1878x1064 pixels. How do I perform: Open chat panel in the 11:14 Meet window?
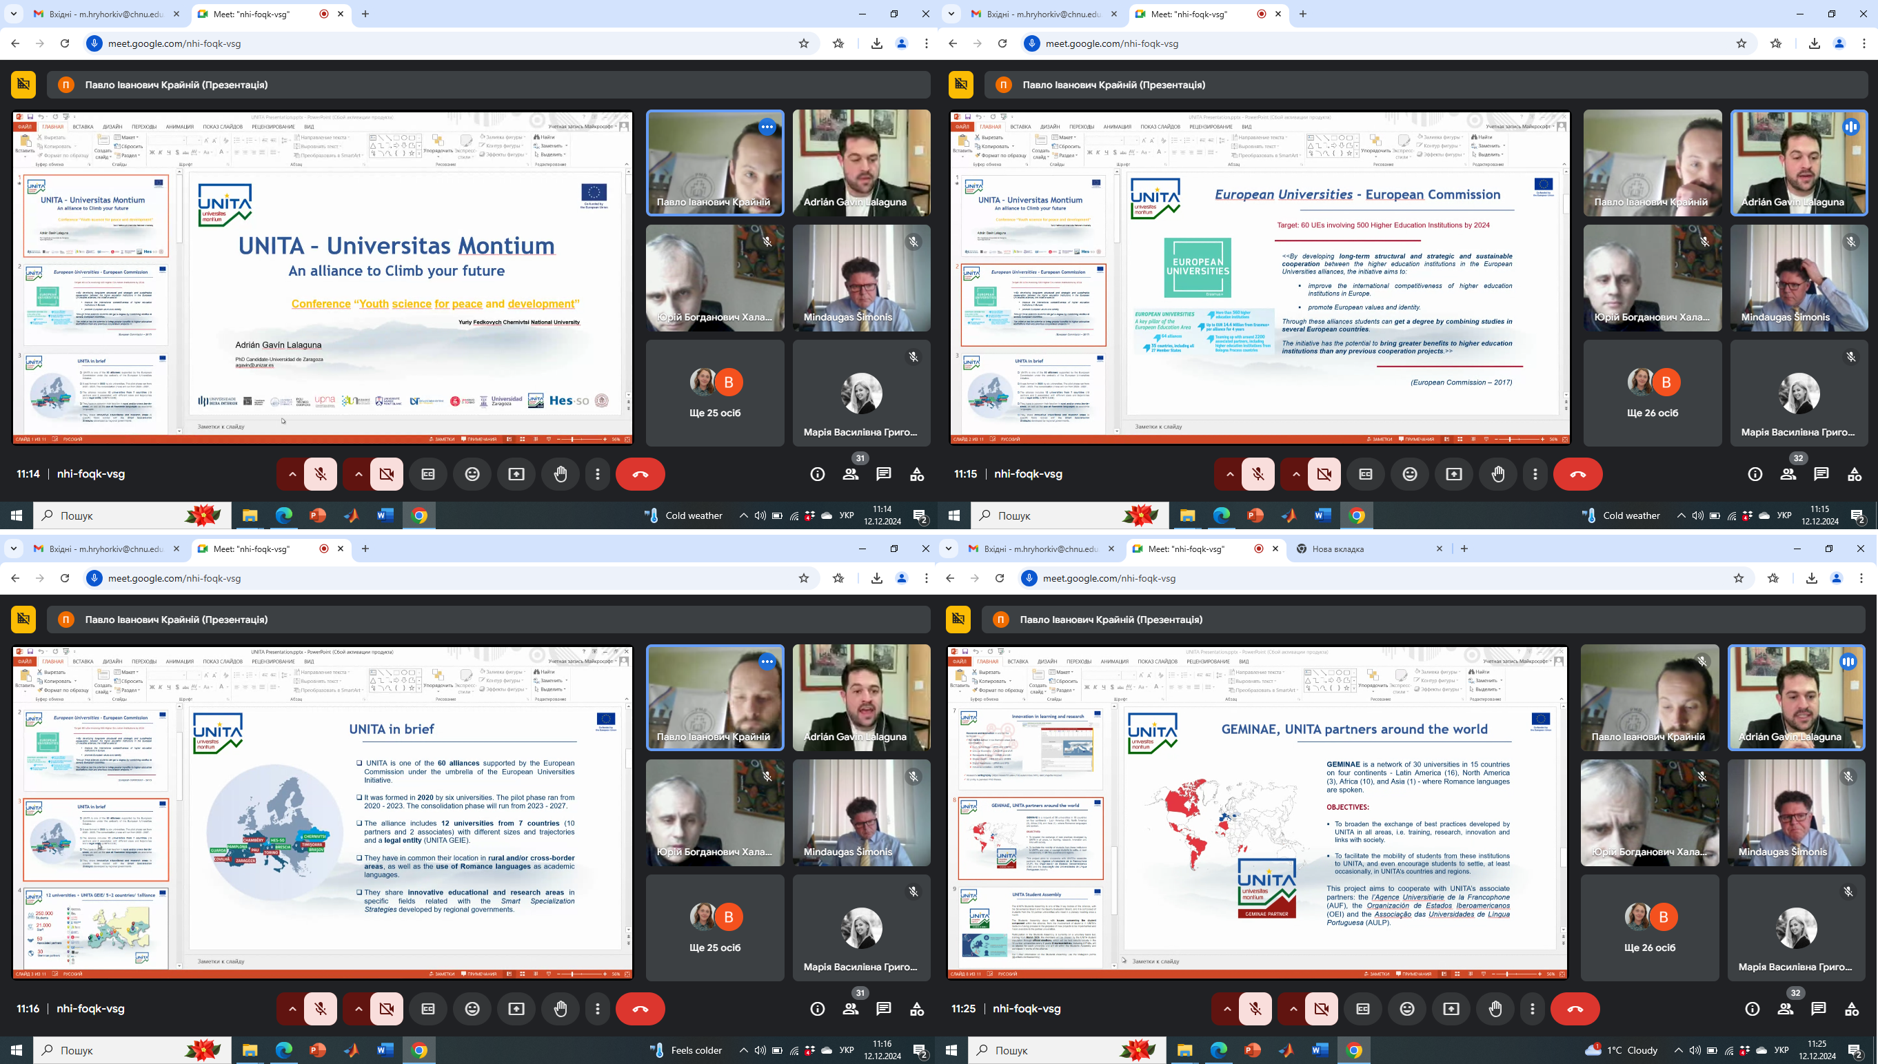tap(884, 474)
